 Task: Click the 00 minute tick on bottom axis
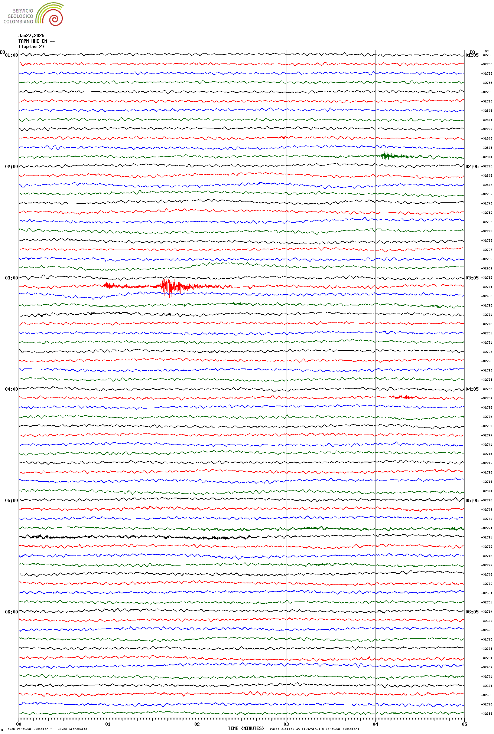pos(19,724)
